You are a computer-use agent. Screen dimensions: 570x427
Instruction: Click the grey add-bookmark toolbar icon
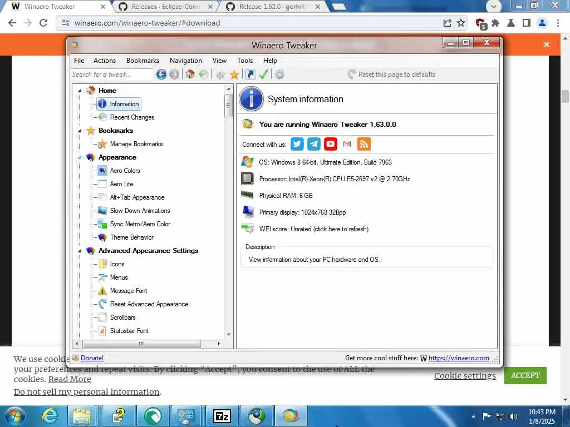(x=220, y=75)
